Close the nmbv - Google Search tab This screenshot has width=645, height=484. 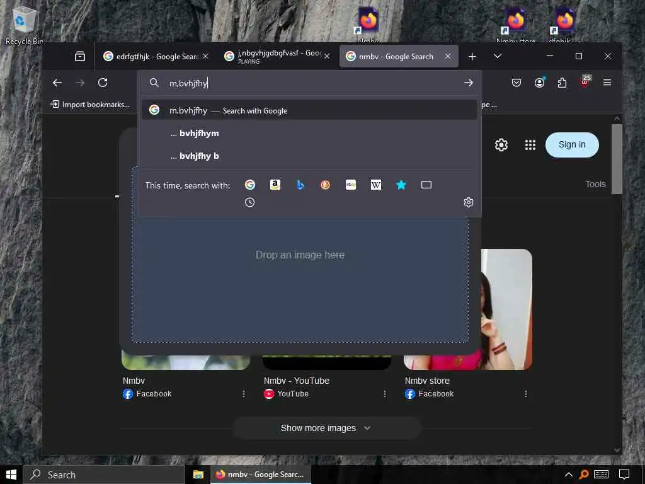pyautogui.click(x=448, y=56)
